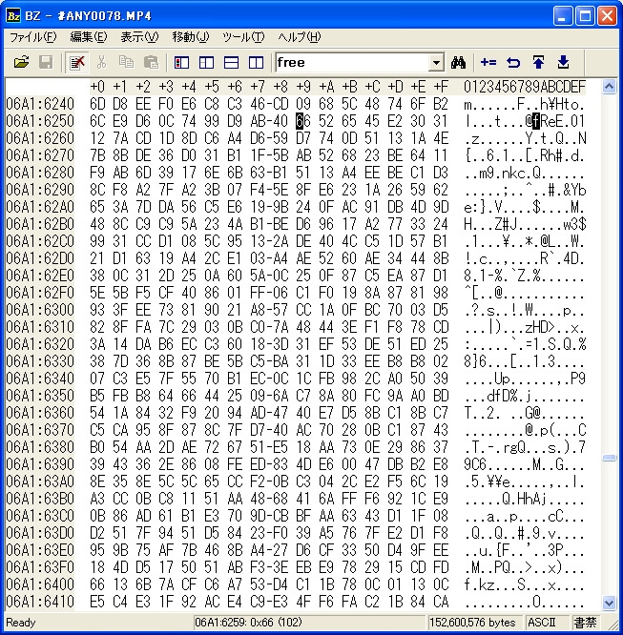Click the vertical scrollbar thumb

pos(609,458)
